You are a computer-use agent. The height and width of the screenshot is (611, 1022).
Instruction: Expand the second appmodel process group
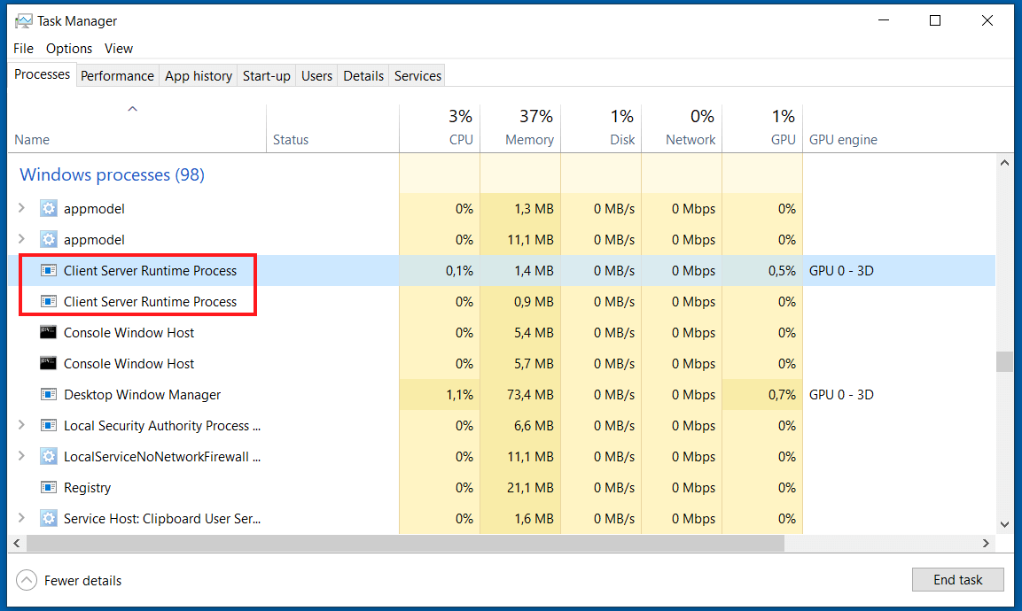pyautogui.click(x=21, y=239)
